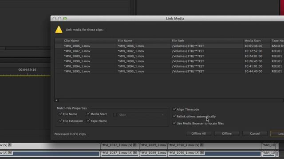
Task: Click the fx badge on MVI_1087_1.mov [A]
Action: click(x=135, y=153)
